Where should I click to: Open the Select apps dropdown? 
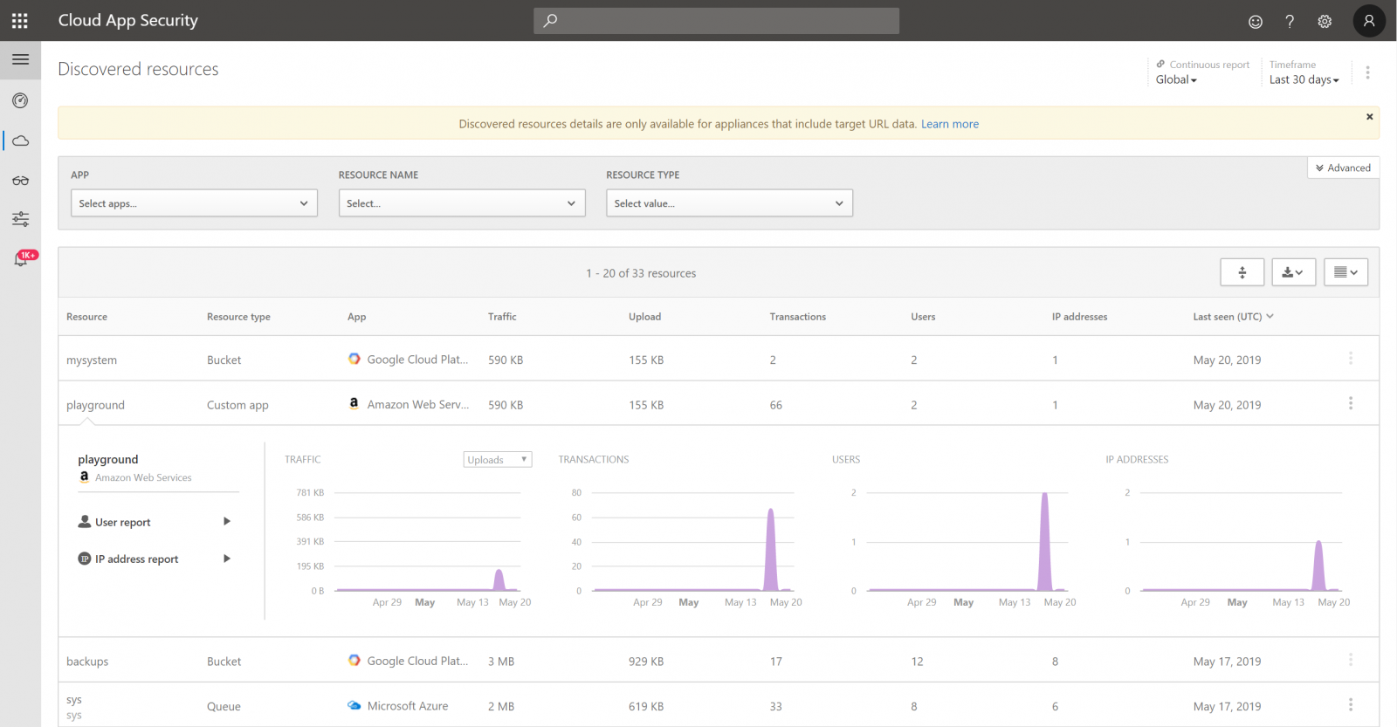click(x=194, y=203)
